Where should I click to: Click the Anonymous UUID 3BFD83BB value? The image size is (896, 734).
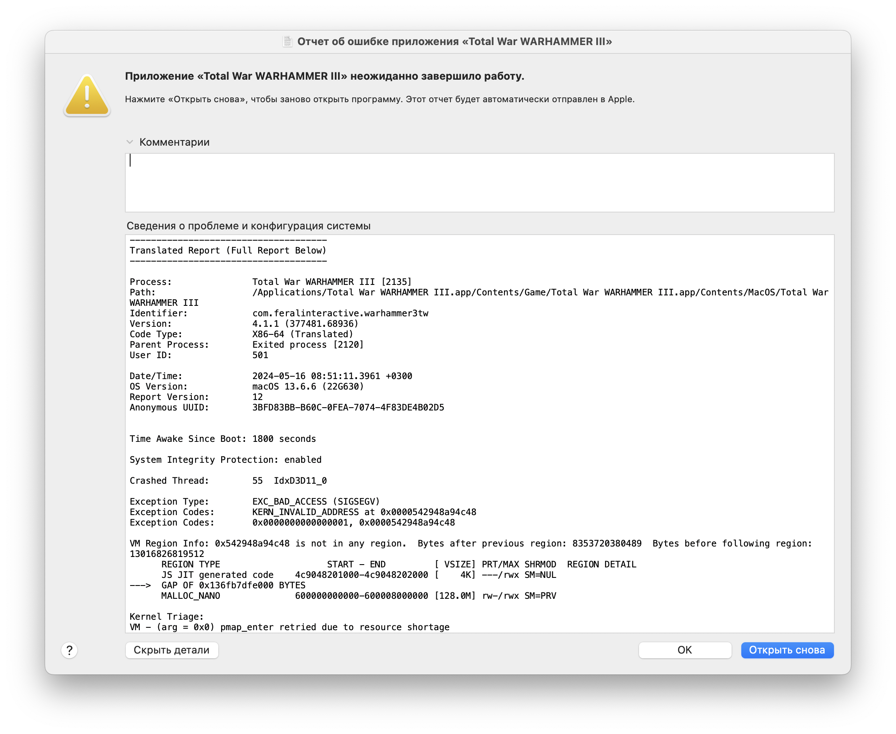click(x=348, y=407)
